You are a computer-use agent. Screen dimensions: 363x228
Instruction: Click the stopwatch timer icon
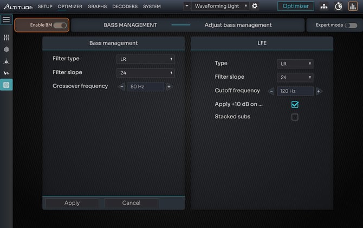click(x=339, y=7)
